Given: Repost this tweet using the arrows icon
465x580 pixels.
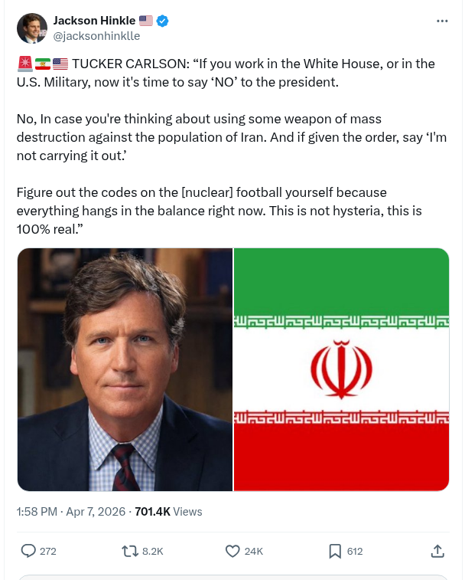Looking at the screenshot, I should [131, 550].
